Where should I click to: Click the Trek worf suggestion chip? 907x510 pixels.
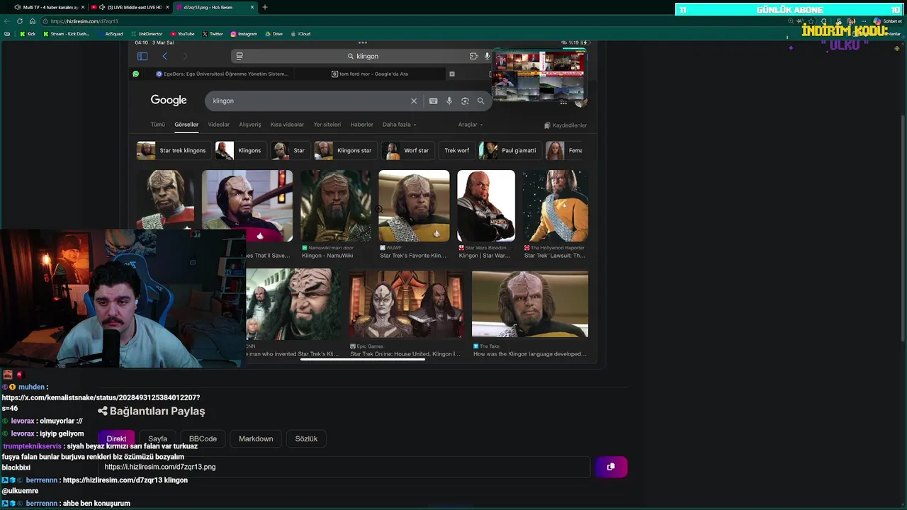coord(456,150)
